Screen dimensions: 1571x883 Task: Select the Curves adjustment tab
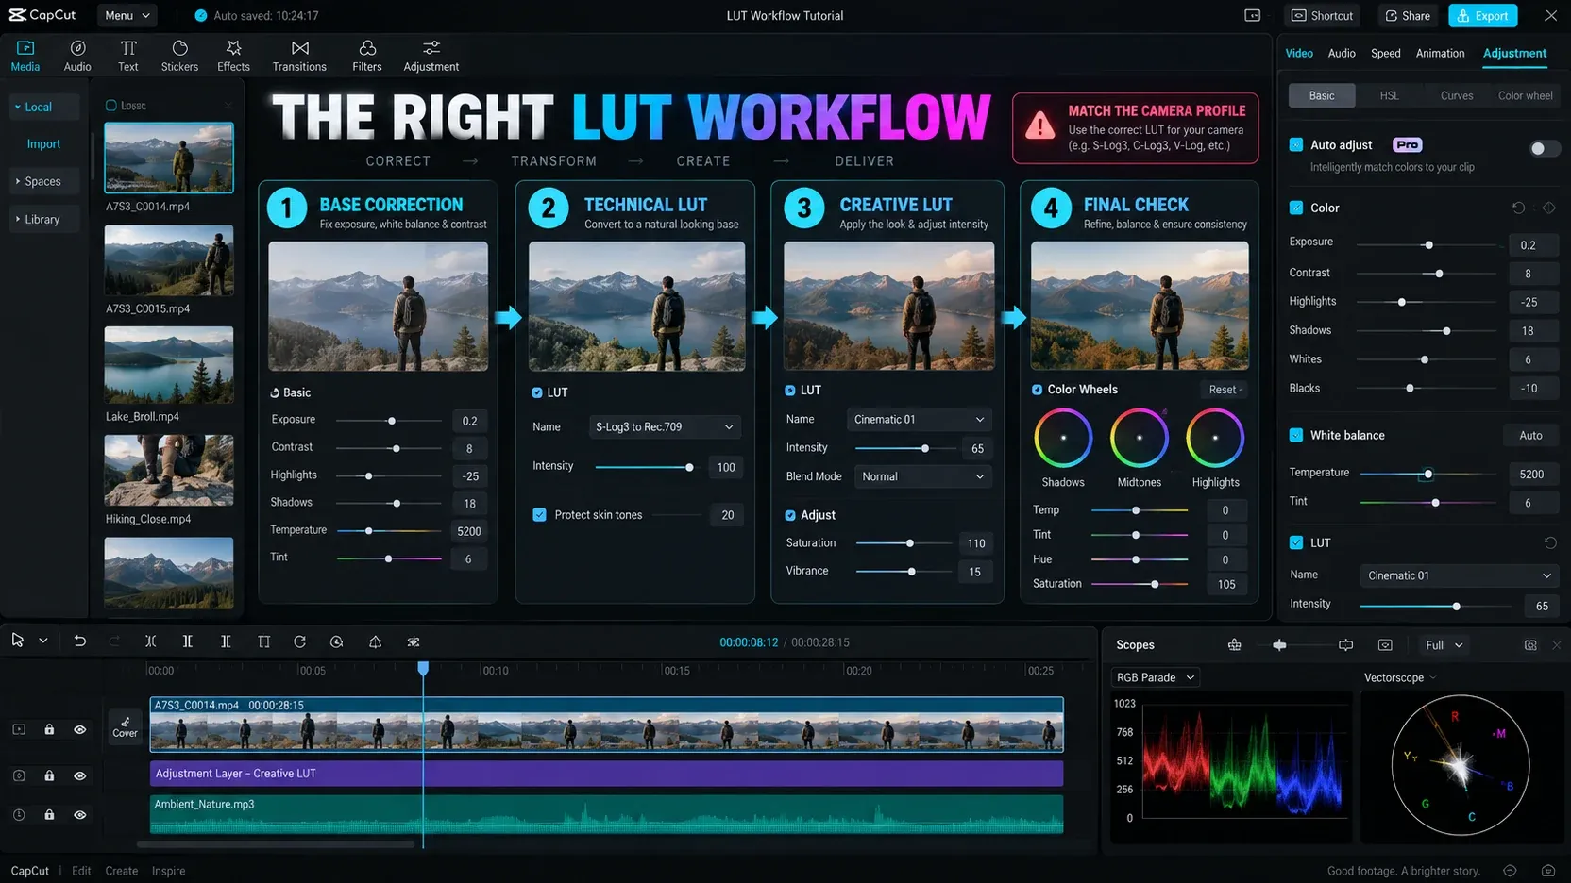pyautogui.click(x=1457, y=95)
